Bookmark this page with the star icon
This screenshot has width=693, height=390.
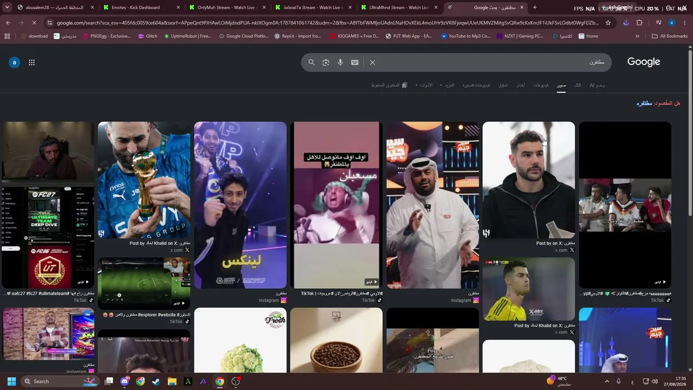click(x=608, y=23)
